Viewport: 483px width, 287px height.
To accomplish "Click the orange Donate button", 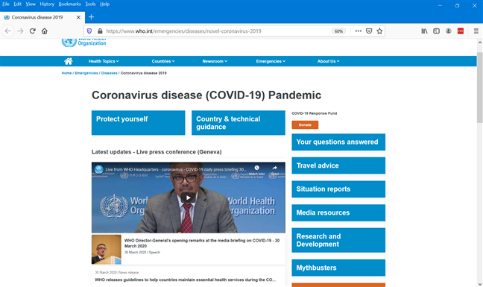I will [x=305, y=124].
